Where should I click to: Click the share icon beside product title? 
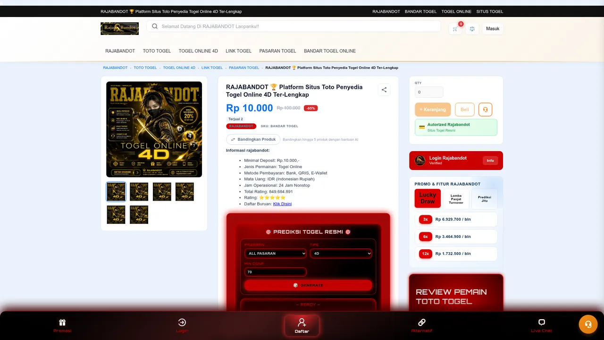tap(384, 90)
